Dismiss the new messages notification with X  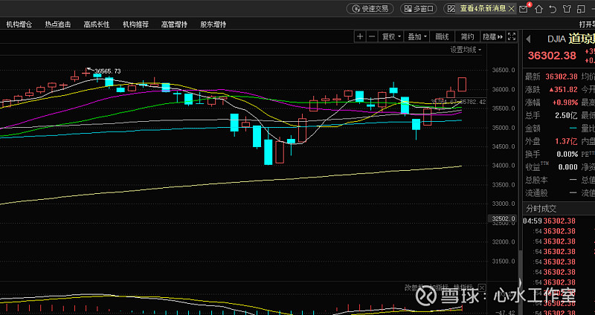[511, 9]
